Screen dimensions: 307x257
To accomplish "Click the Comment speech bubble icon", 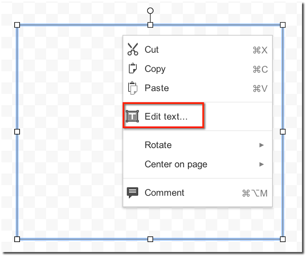I will click(132, 193).
